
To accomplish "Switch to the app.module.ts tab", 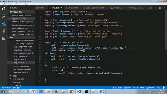I will click(x=116, y=8).
